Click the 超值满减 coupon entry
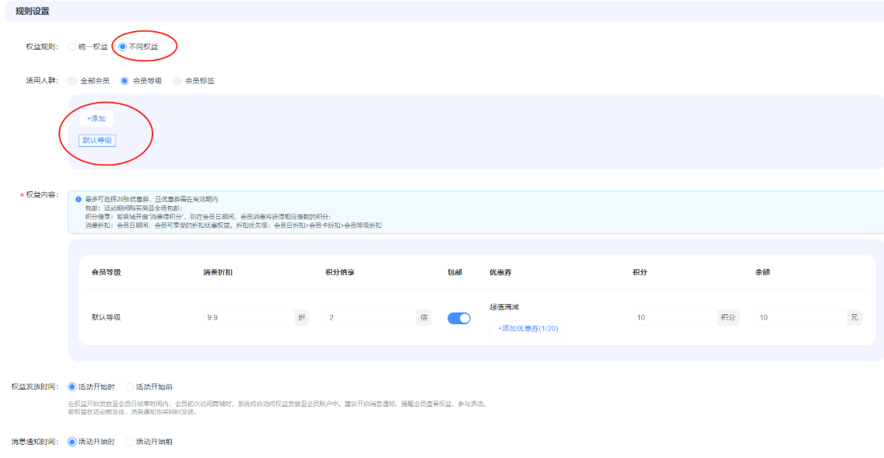This screenshot has width=884, height=458. (x=504, y=307)
